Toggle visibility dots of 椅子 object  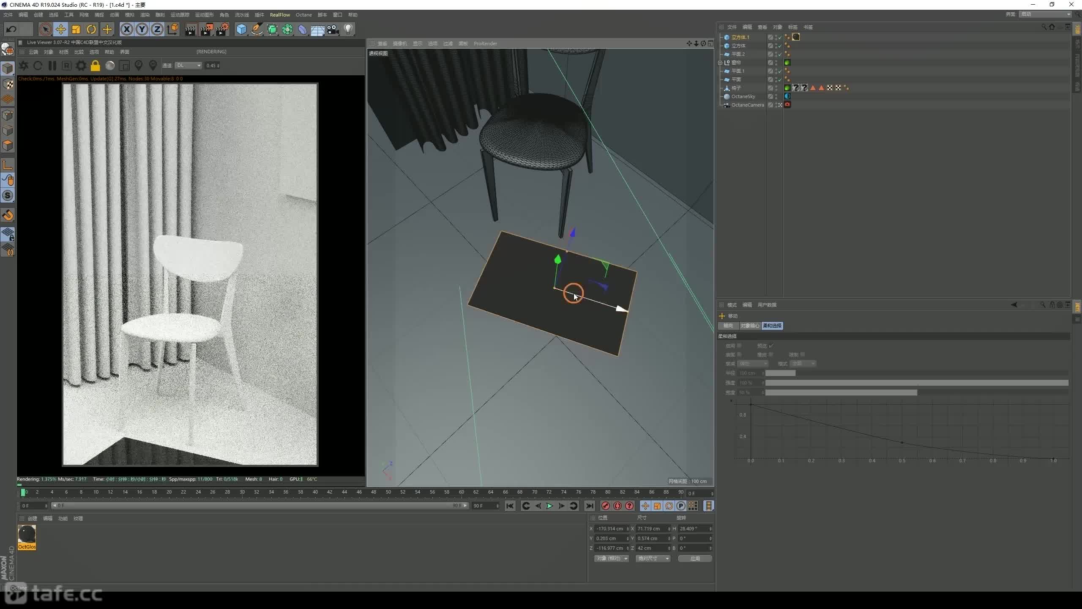[x=776, y=88]
